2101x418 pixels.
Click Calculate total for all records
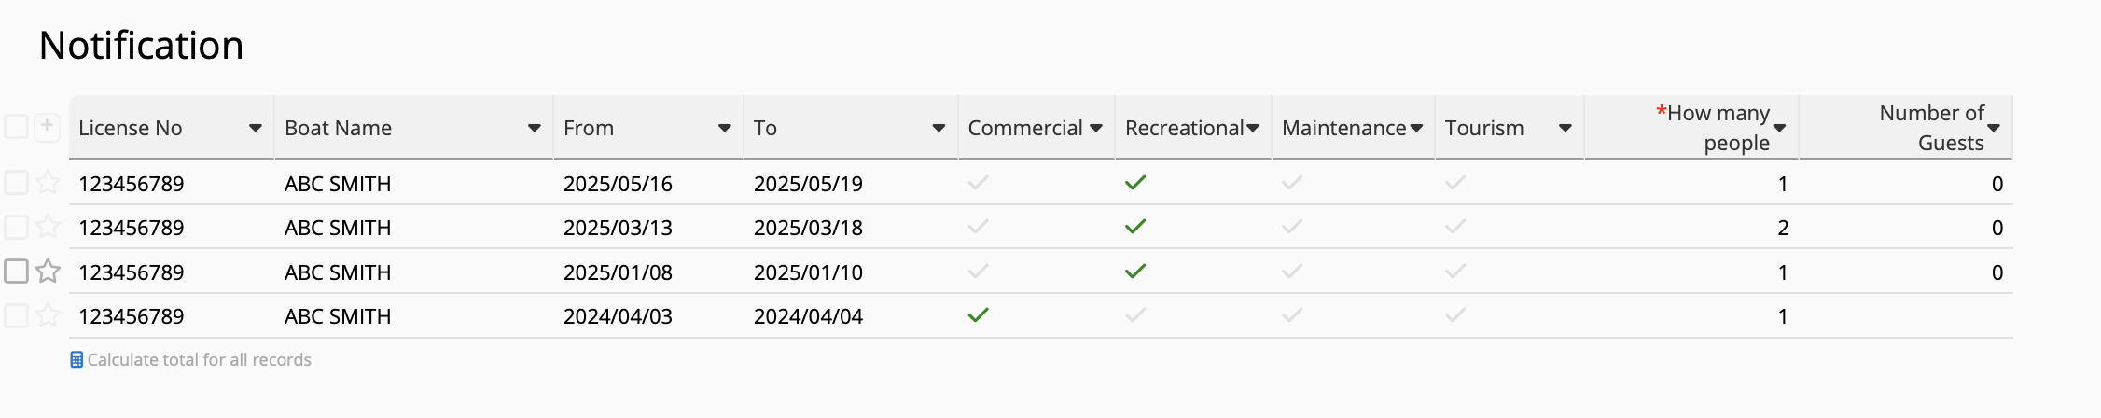[x=199, y=359]
